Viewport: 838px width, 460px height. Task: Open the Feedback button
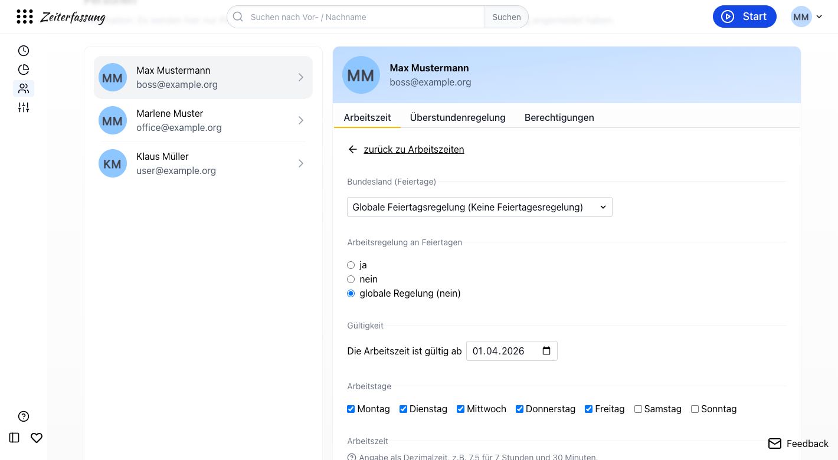tap(798, 443)
